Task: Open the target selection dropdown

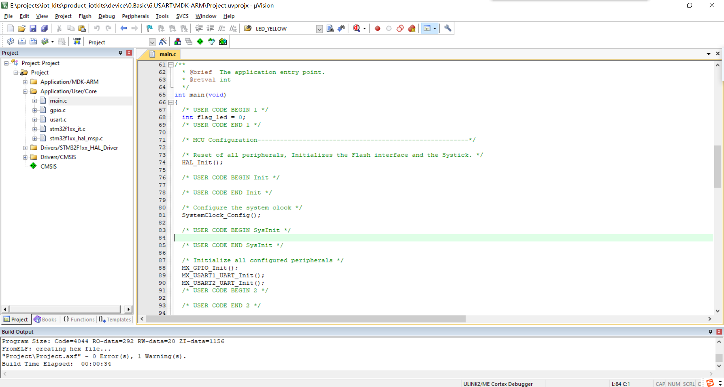Action: (152, 42)
